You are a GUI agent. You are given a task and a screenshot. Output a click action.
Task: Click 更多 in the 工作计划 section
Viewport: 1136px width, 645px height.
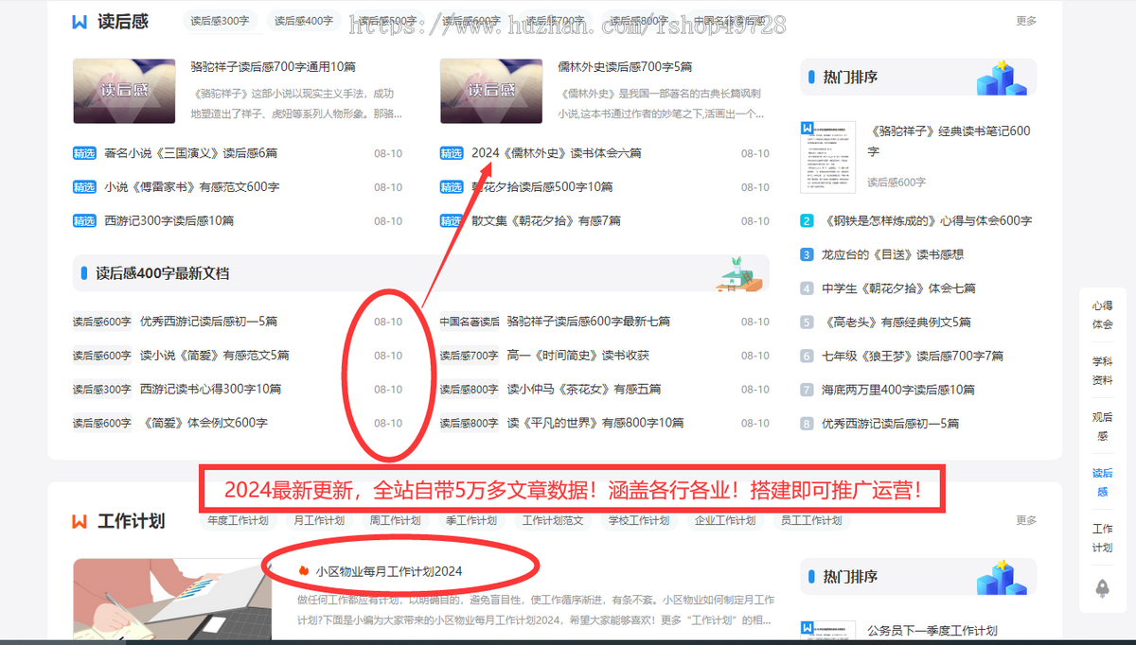pyautogui.click(x=1026, y=520)
